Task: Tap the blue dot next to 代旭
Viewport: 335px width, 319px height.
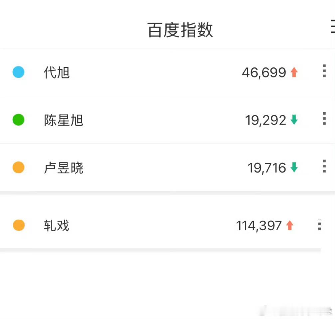Action: click(18, 72)
